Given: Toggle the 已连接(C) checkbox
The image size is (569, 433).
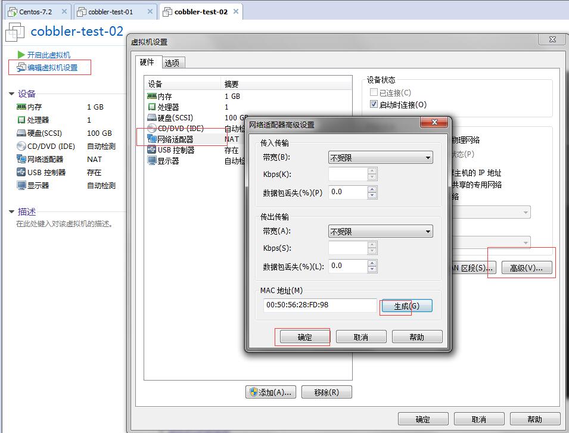Looking at the screenshot, I should pos(374,92).
